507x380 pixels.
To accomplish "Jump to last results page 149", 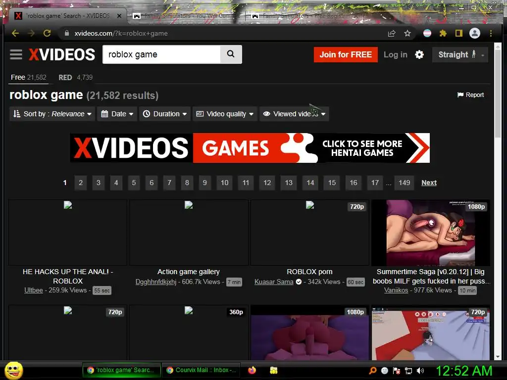I will pos(404,183).
